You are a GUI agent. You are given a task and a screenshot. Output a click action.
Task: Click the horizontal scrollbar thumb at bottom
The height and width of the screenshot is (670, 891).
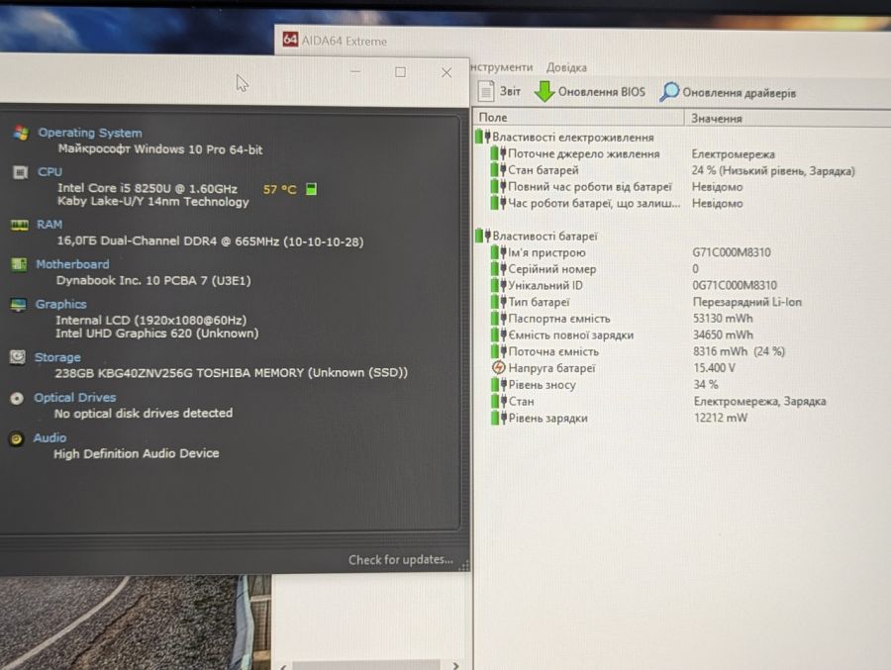pyautogui.click(x=366, y=665)
